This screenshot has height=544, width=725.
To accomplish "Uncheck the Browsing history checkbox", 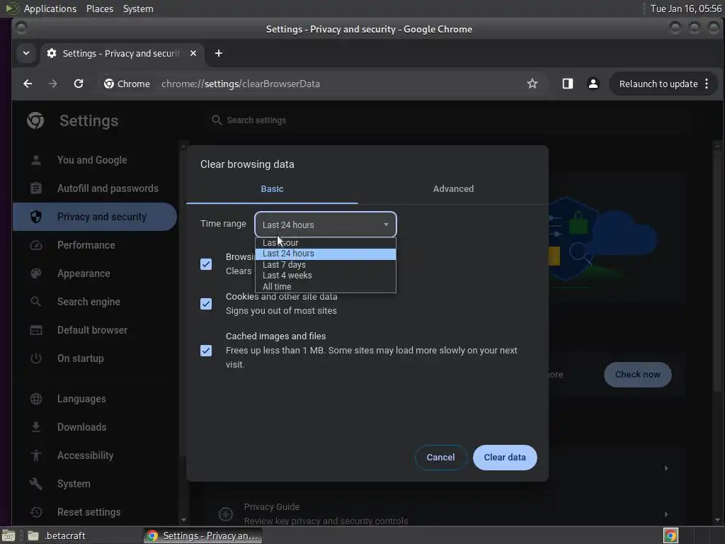I will 206,264.
